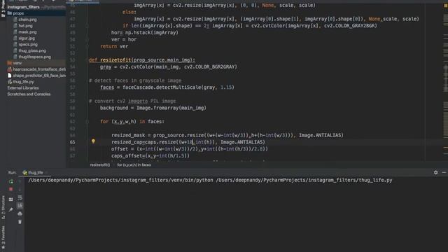The width and height of the screenshot is (448, 252).
Task: Open Run panel settings gear
Action: 435,172
